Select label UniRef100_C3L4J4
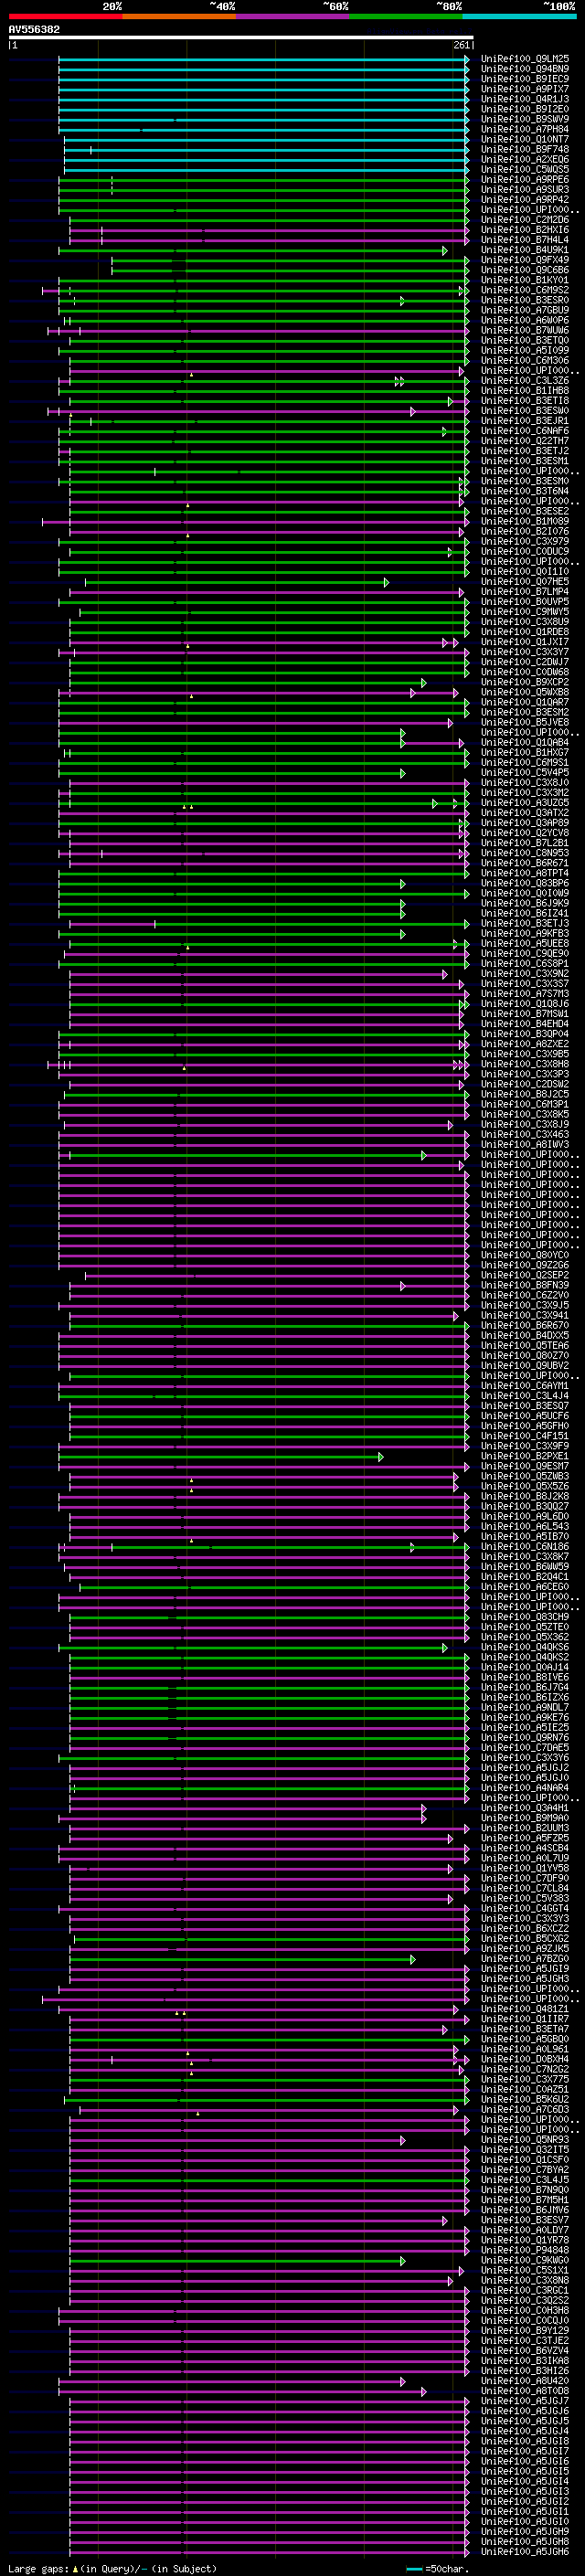The image size is (585, 2576). (525, 1396)
